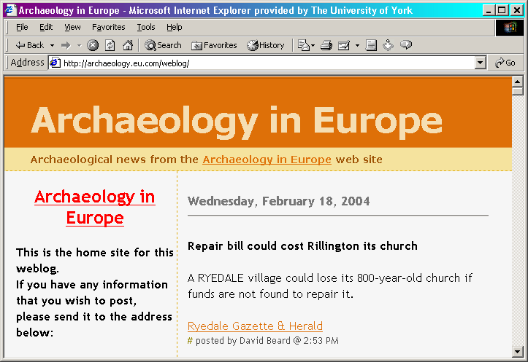
Task: Click the vertical scrollbar thumb
Action: (517, 91)
